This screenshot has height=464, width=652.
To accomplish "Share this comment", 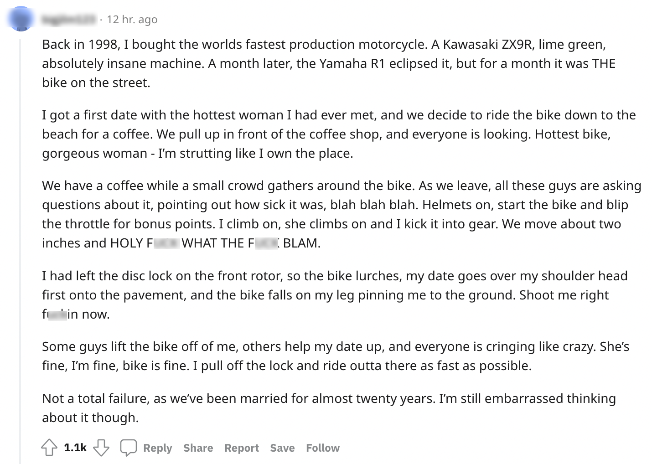I will (x=198, y=448).
